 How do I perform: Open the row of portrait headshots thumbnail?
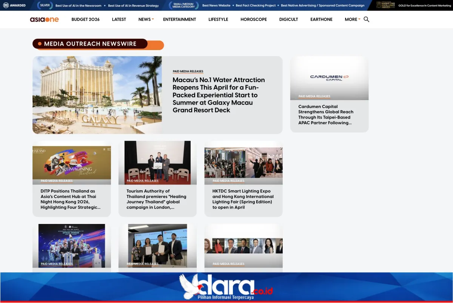point(243,246)
